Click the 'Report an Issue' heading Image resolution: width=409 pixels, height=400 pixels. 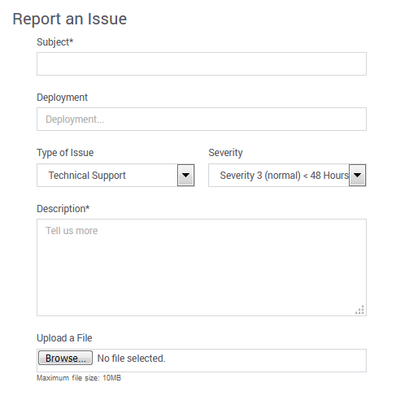pyautogui.click(x=70, y=19)
